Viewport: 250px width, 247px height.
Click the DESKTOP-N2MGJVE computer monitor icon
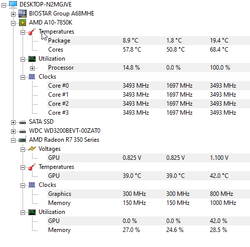pos(13,5)
